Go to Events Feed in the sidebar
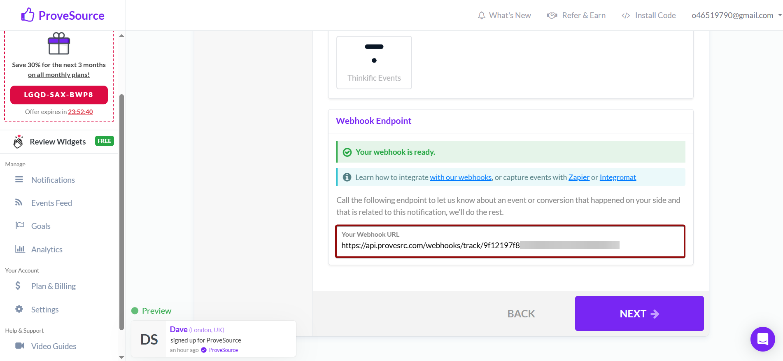 click(x=51, y=203)
